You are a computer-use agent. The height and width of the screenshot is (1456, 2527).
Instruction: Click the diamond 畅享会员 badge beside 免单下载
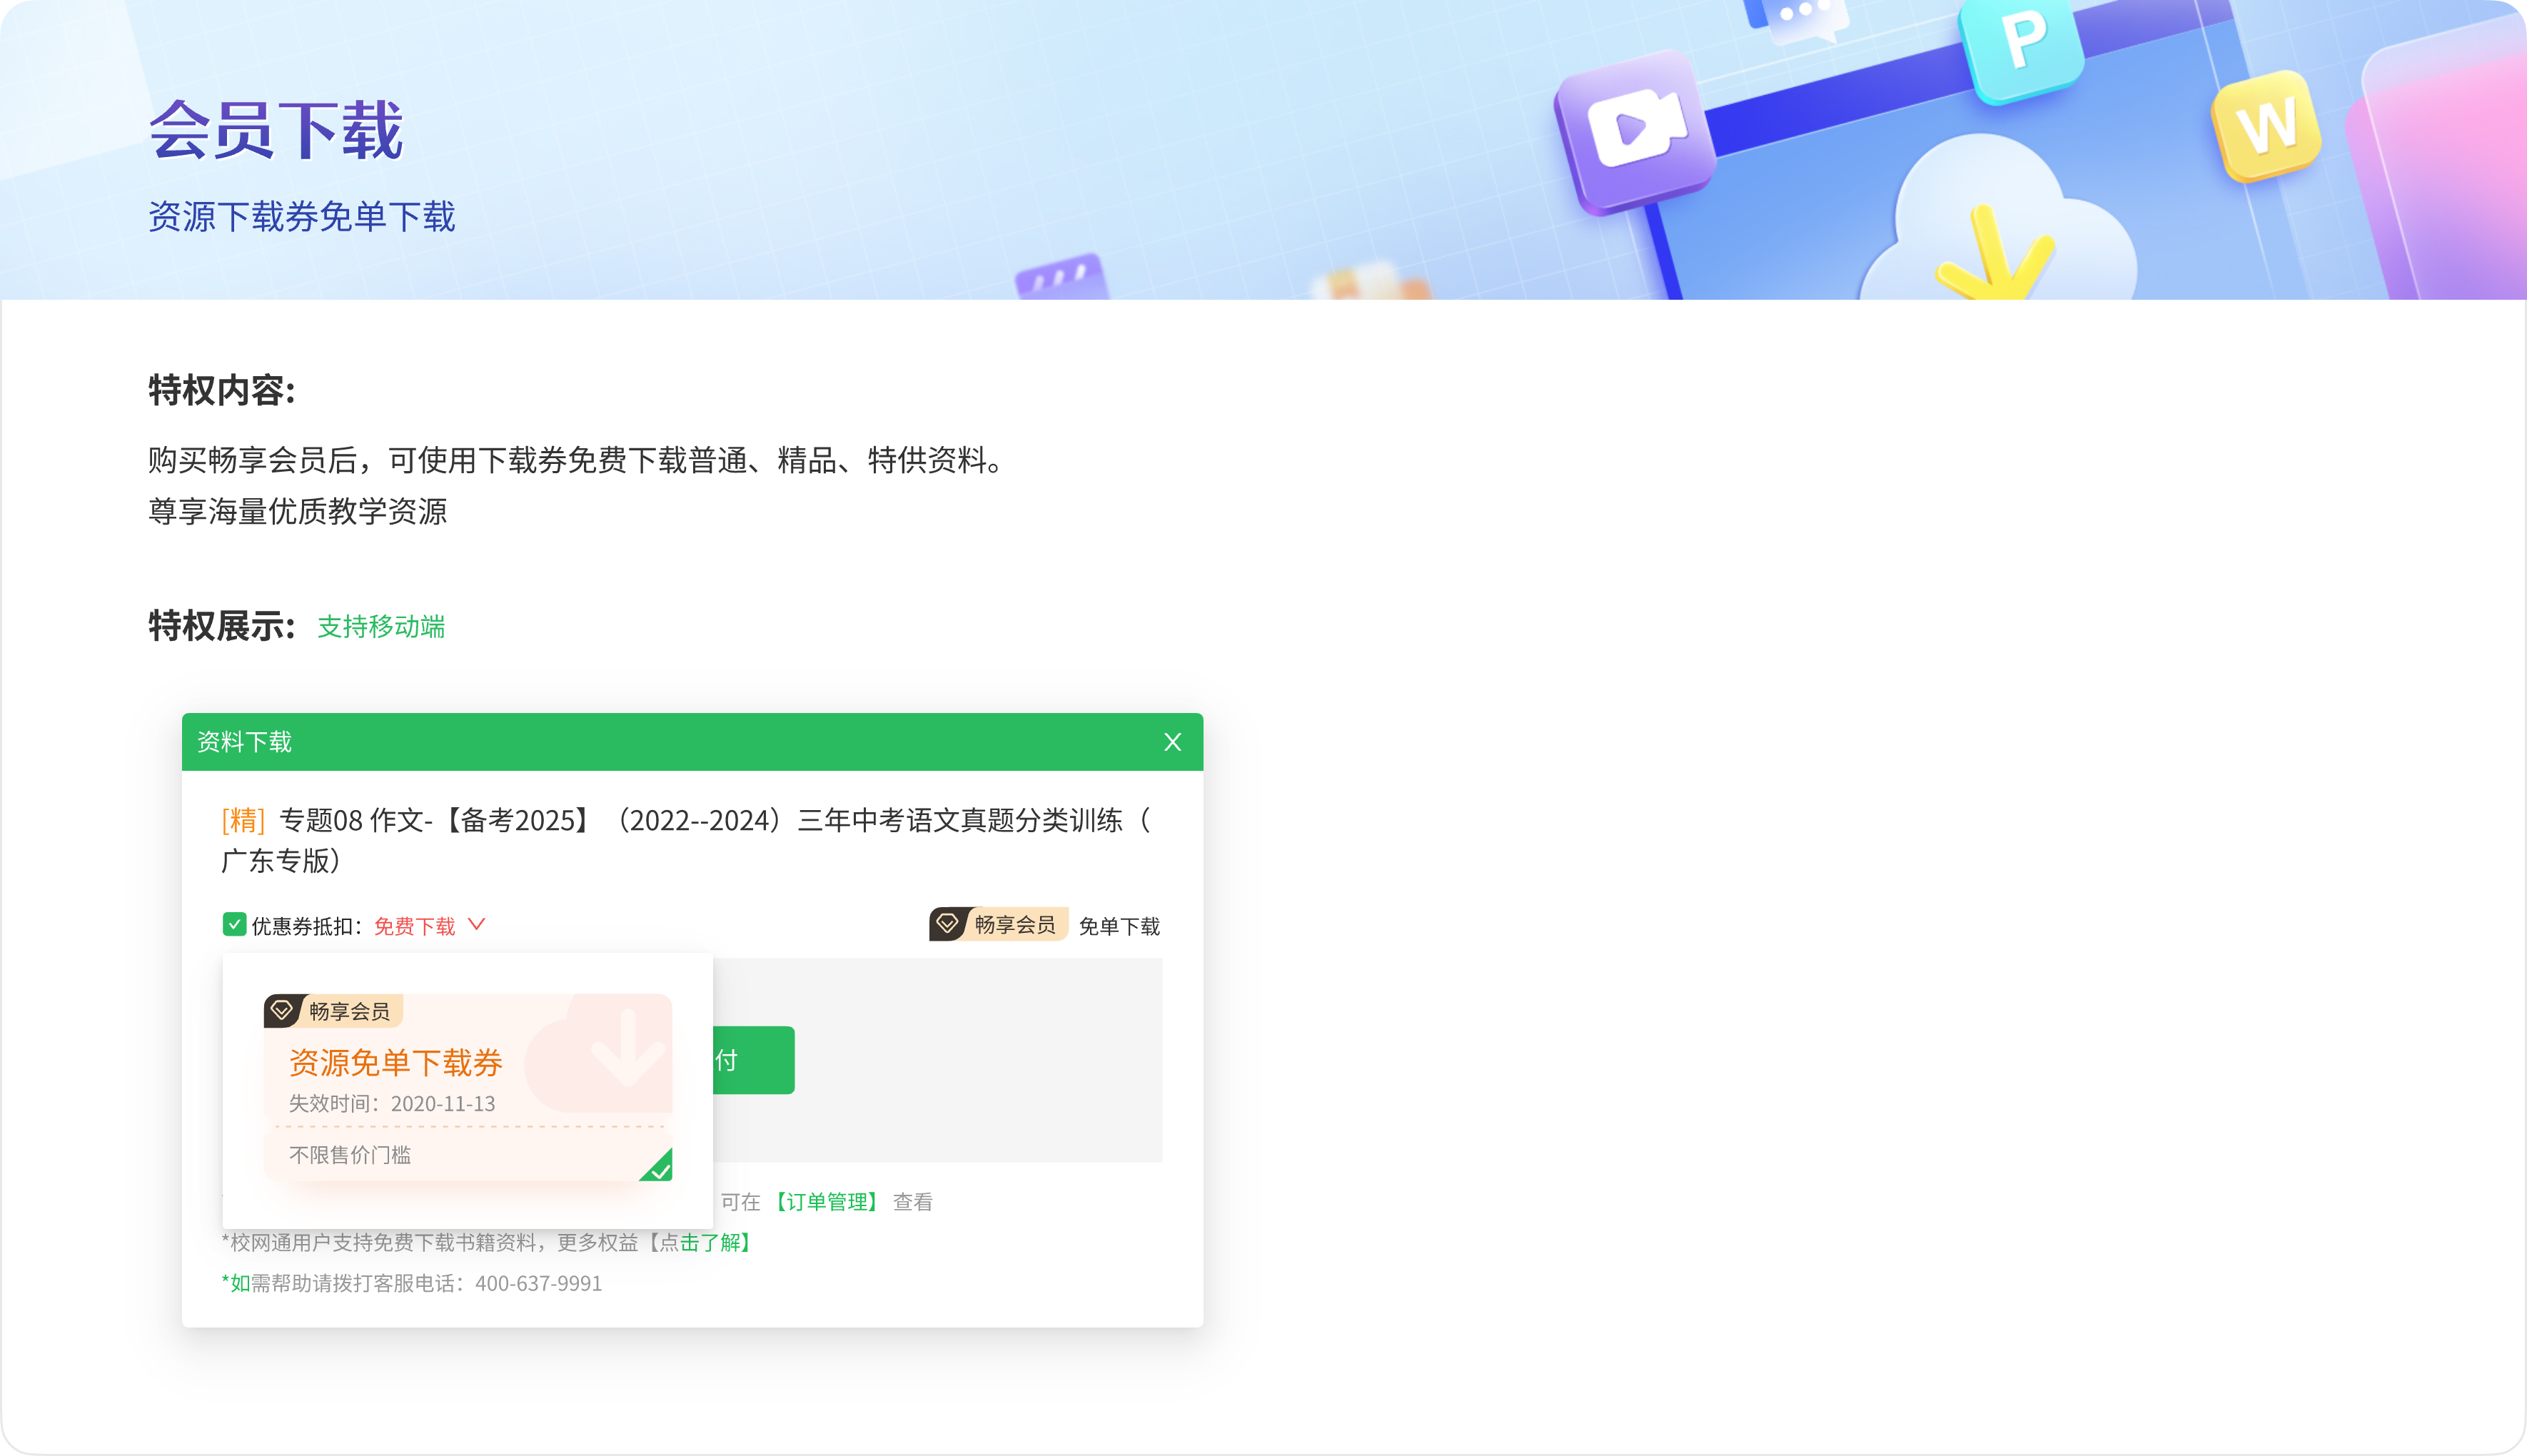(x=998, y=925)
